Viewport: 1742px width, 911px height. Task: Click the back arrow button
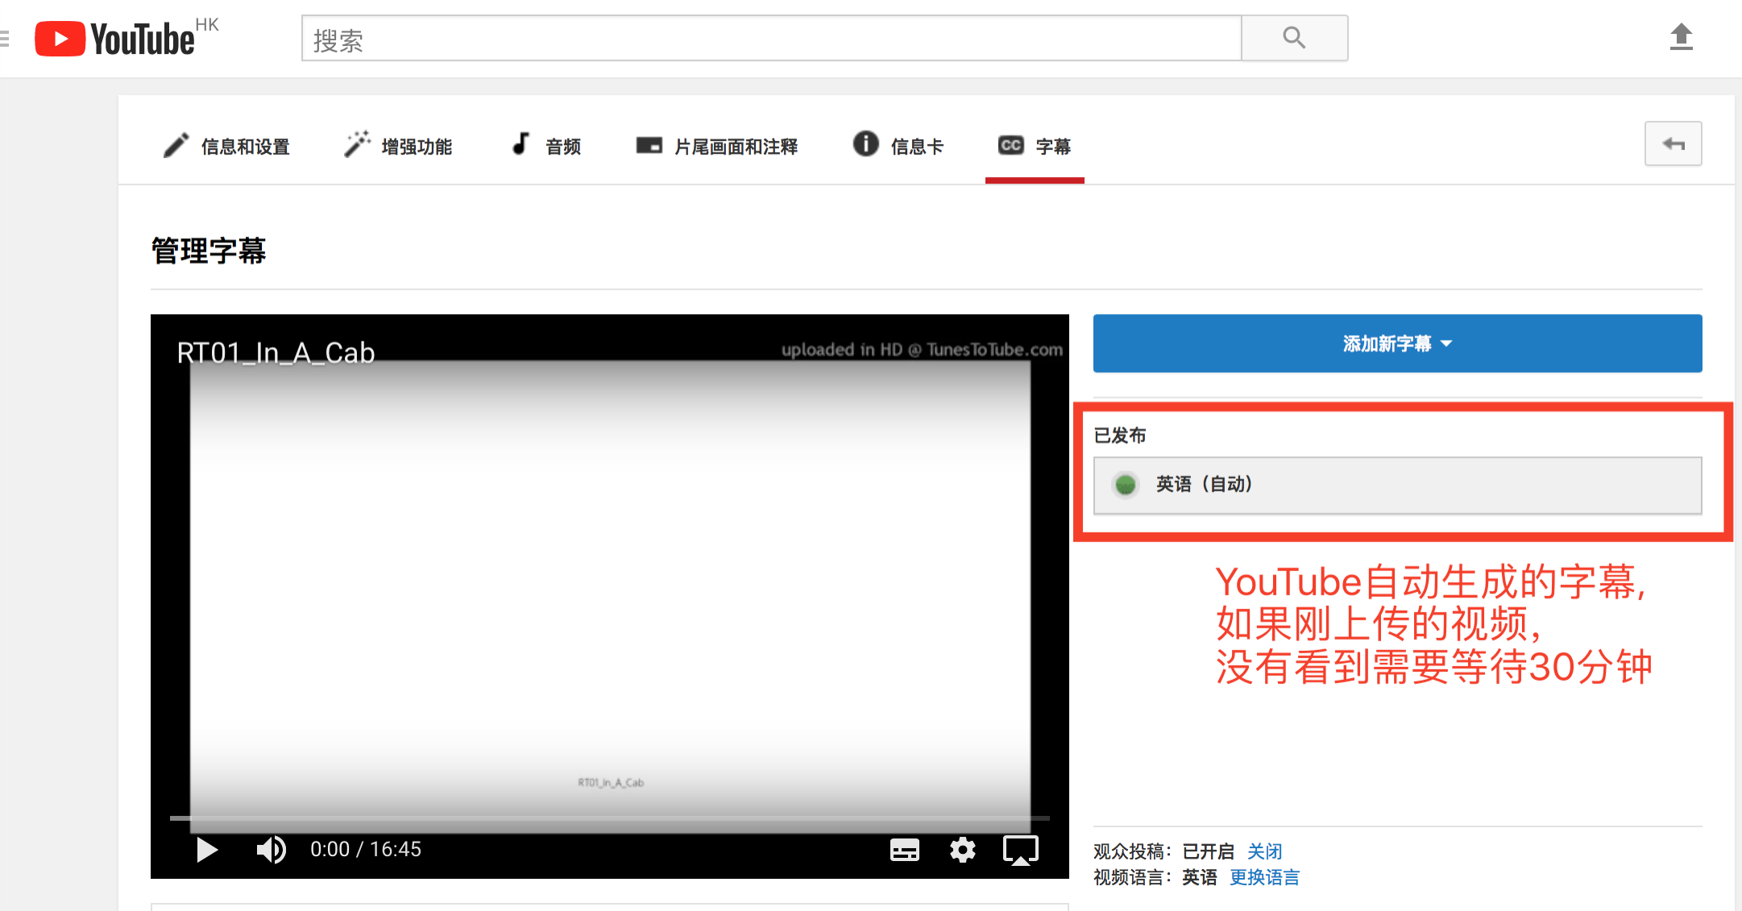coord(1674,144)
